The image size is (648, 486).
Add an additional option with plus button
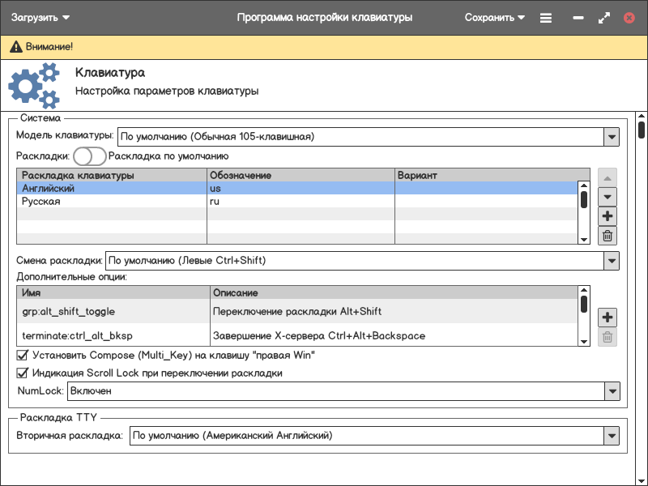tap(607, 318)
